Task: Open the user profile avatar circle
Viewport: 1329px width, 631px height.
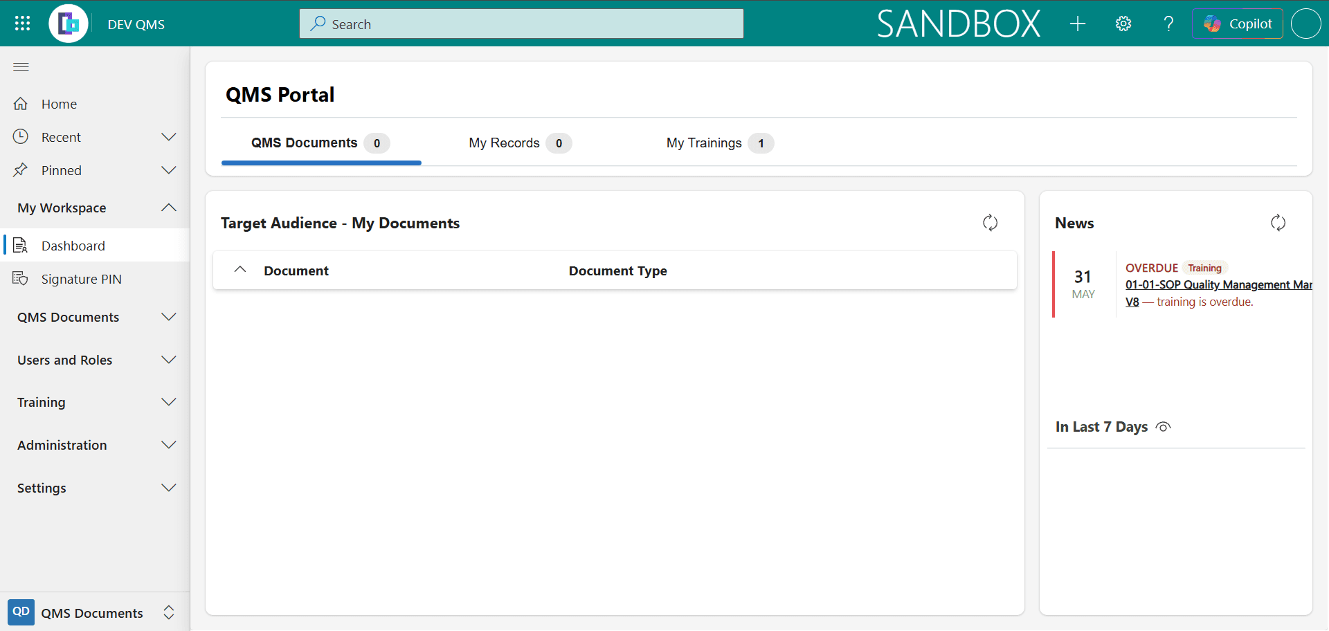Action: click(x=1306, y=24)
